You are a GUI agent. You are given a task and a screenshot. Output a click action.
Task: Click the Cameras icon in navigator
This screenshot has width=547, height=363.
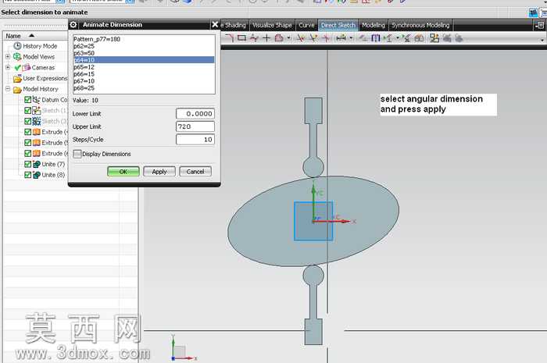tap(26, 68)
